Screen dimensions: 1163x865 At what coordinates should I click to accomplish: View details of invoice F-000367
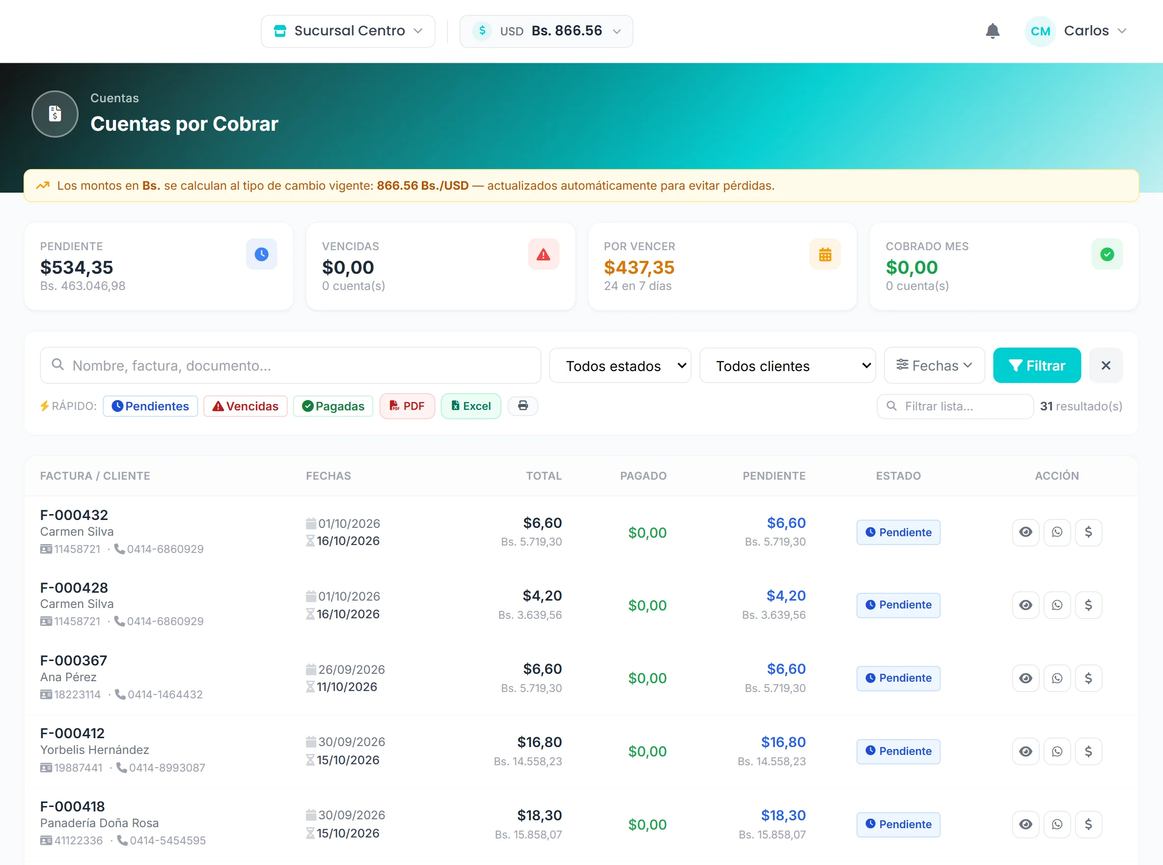[1025, 678]
